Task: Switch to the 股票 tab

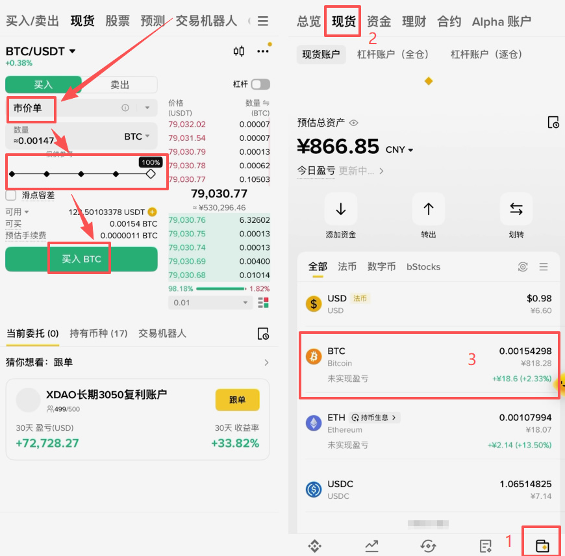Action: 118,21
